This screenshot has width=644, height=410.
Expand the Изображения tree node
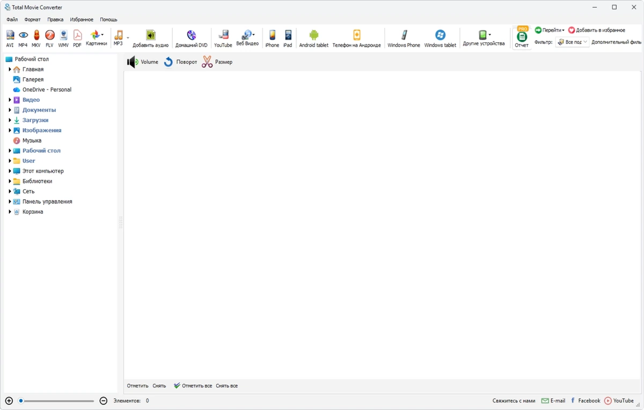pos(10,131)
